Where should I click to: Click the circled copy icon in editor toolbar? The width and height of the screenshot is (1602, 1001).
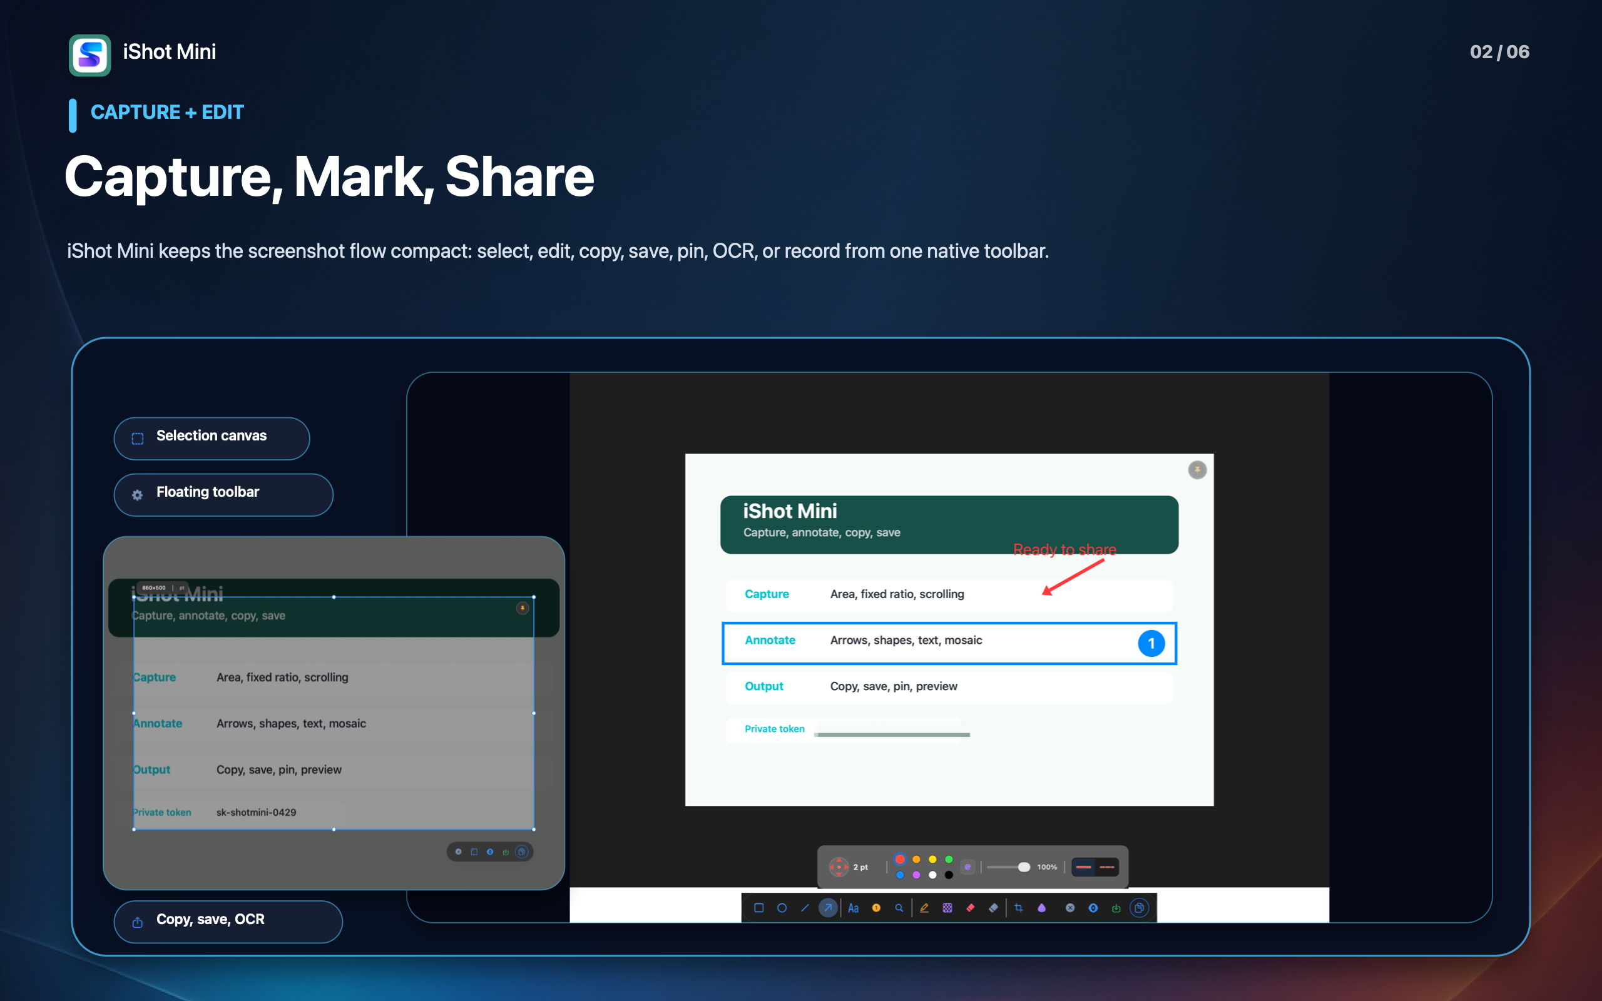pos(1140,908)
